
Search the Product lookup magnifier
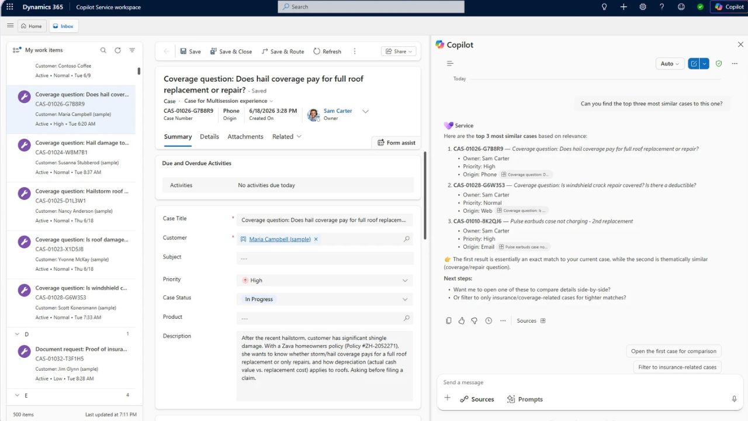[407, 319]
